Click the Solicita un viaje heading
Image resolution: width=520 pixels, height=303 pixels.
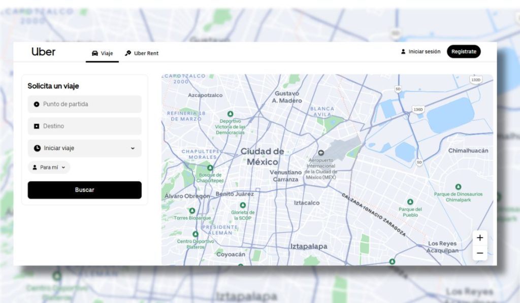click(53, 86)
